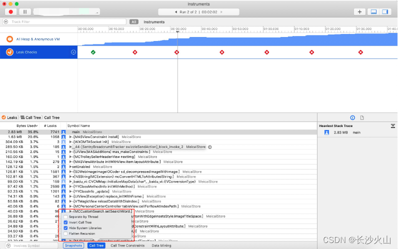Screen dimensions: 398x249
Task: Enable Separate by Thread checkbox
Action: point(65,217)
